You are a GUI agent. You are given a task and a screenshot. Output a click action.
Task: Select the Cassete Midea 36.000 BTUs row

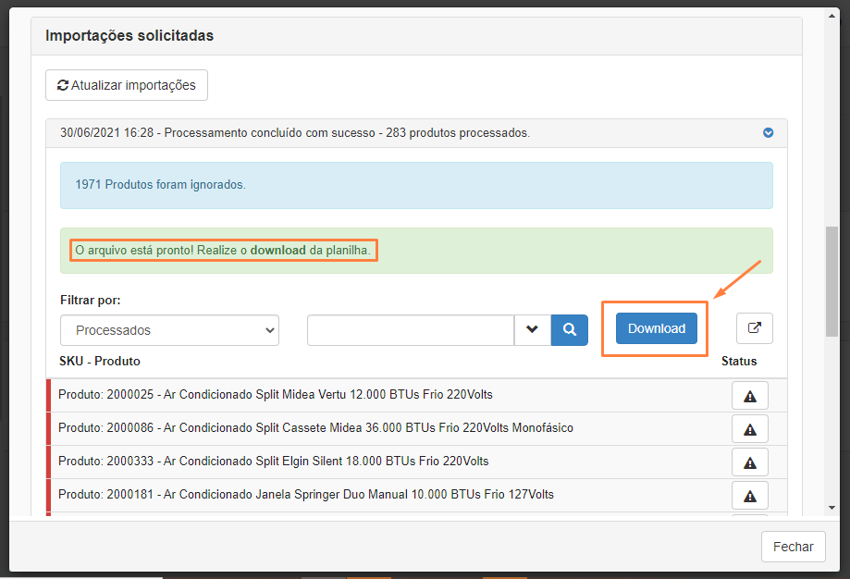click(x=315, y=428)
